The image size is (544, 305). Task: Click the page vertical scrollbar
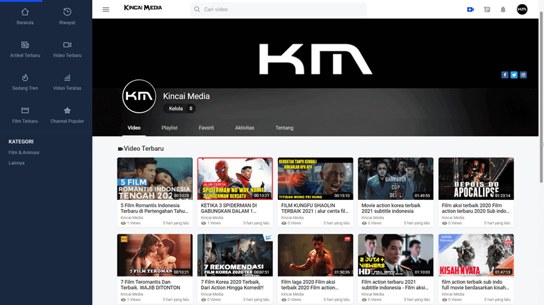pos(541,97)
